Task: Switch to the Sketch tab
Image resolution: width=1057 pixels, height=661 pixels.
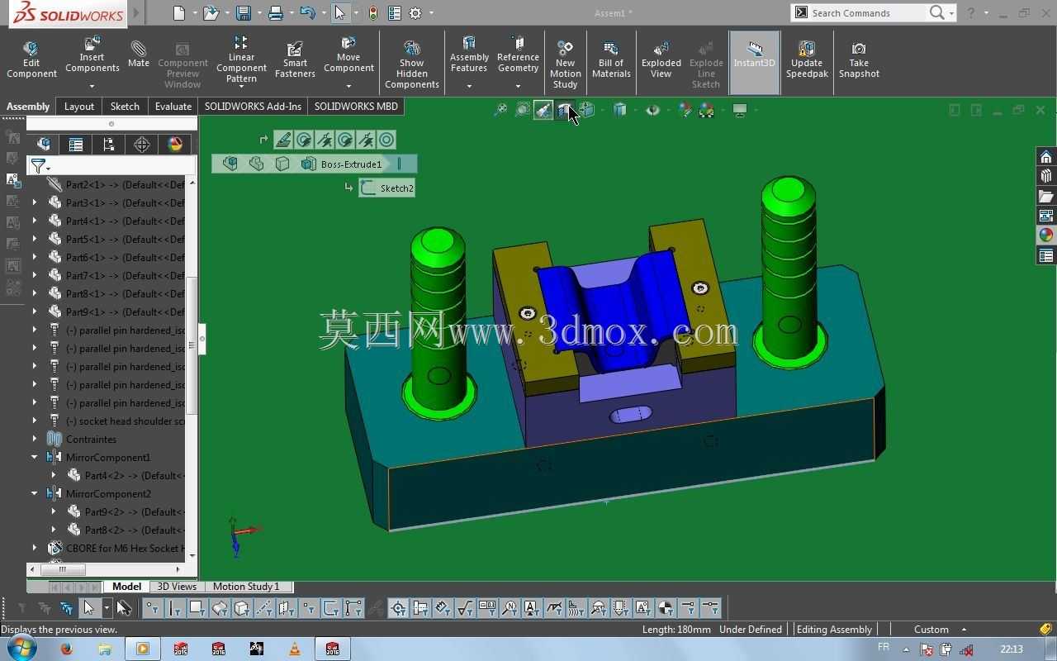Action: [125, 106]
